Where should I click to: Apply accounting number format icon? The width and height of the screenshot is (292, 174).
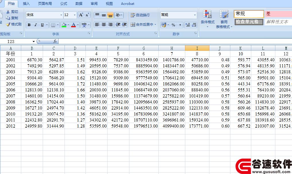tap(164, 25)
